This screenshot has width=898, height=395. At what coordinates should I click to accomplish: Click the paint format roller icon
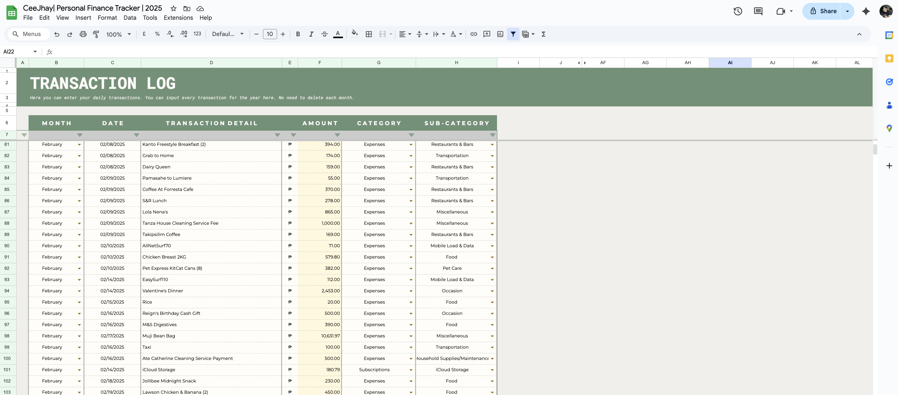(x=96, y=34)
